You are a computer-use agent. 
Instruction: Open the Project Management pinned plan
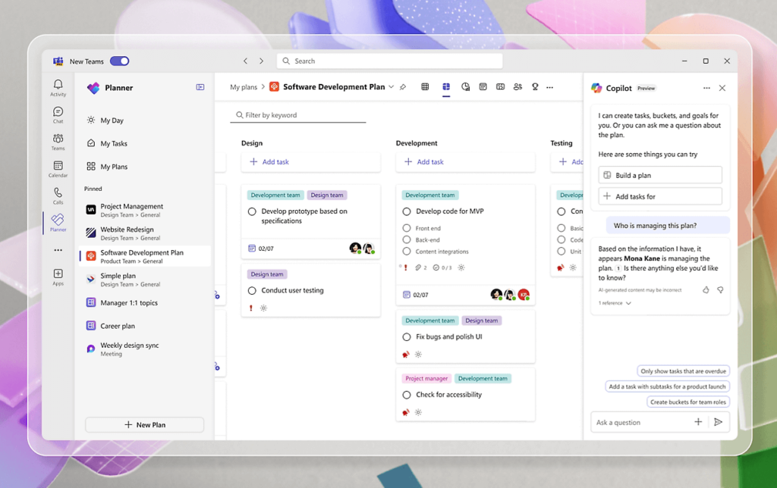[145, 210]
